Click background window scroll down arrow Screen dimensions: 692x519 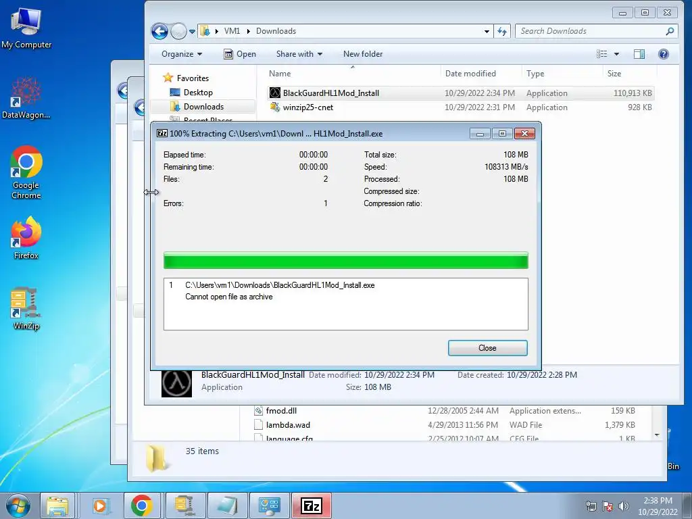[x=657, y=435]
